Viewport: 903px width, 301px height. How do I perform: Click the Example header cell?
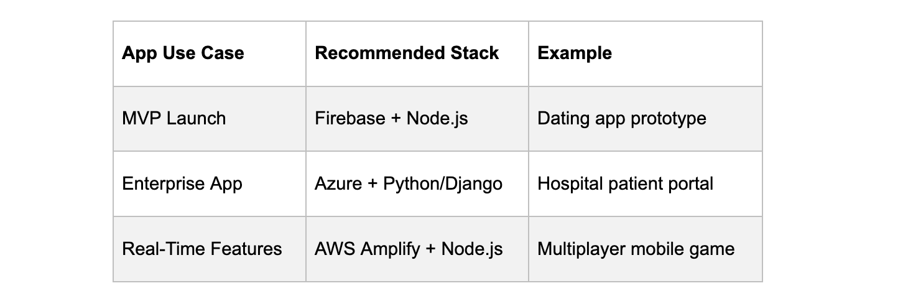coord(646,53)
